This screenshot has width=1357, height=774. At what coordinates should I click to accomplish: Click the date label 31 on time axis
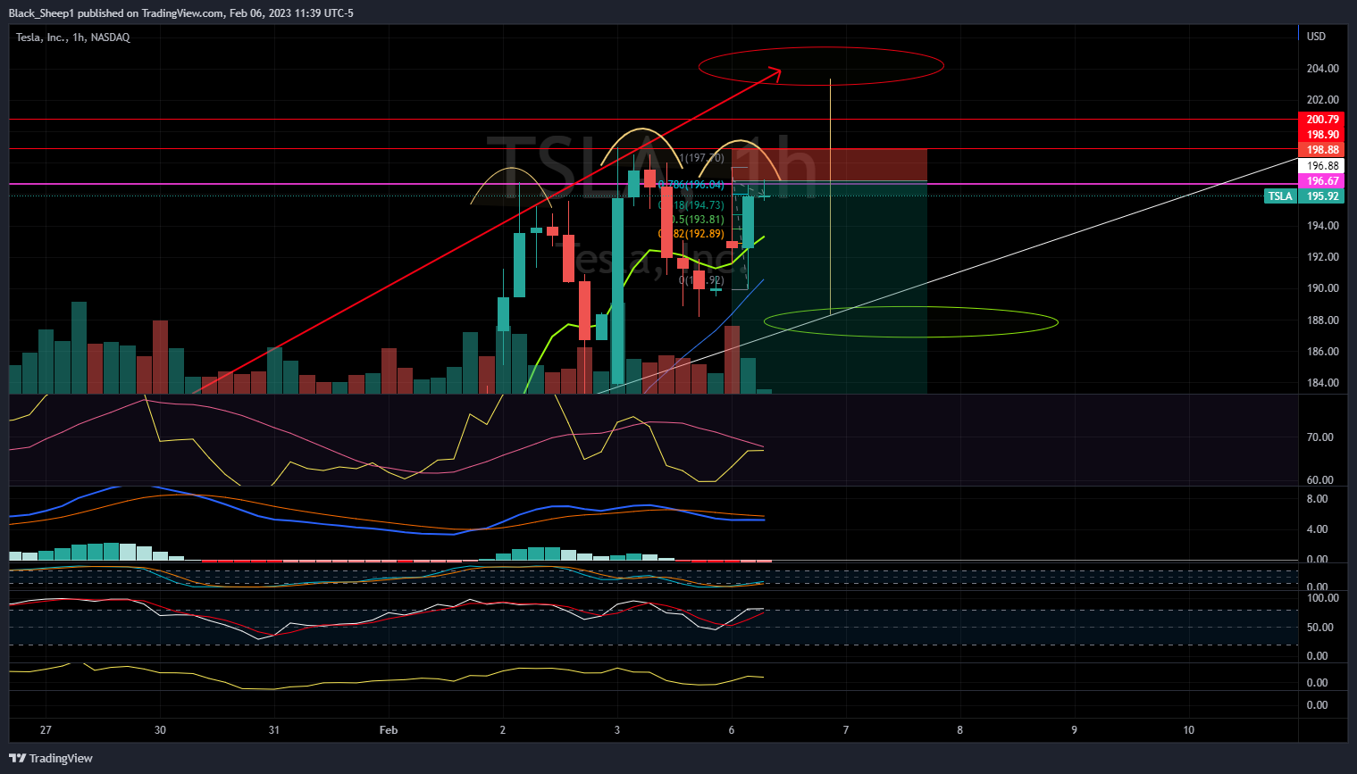[274, 730]
